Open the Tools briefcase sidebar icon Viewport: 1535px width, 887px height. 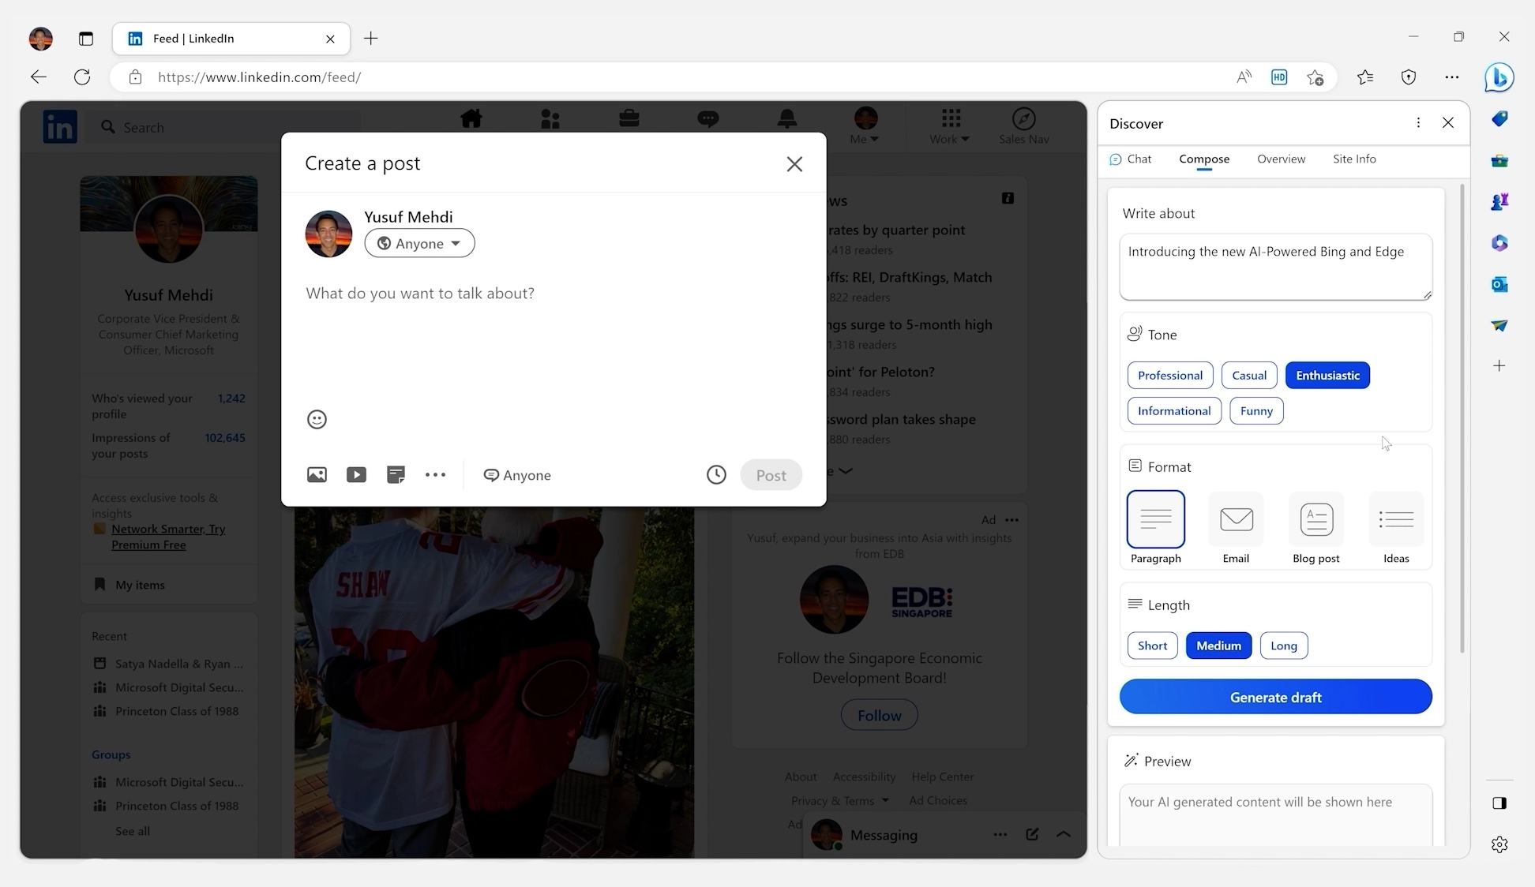tap(1499, 161)
